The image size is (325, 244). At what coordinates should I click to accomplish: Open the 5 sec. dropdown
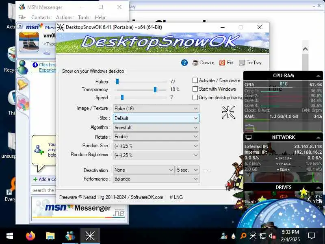pos(187,170)
